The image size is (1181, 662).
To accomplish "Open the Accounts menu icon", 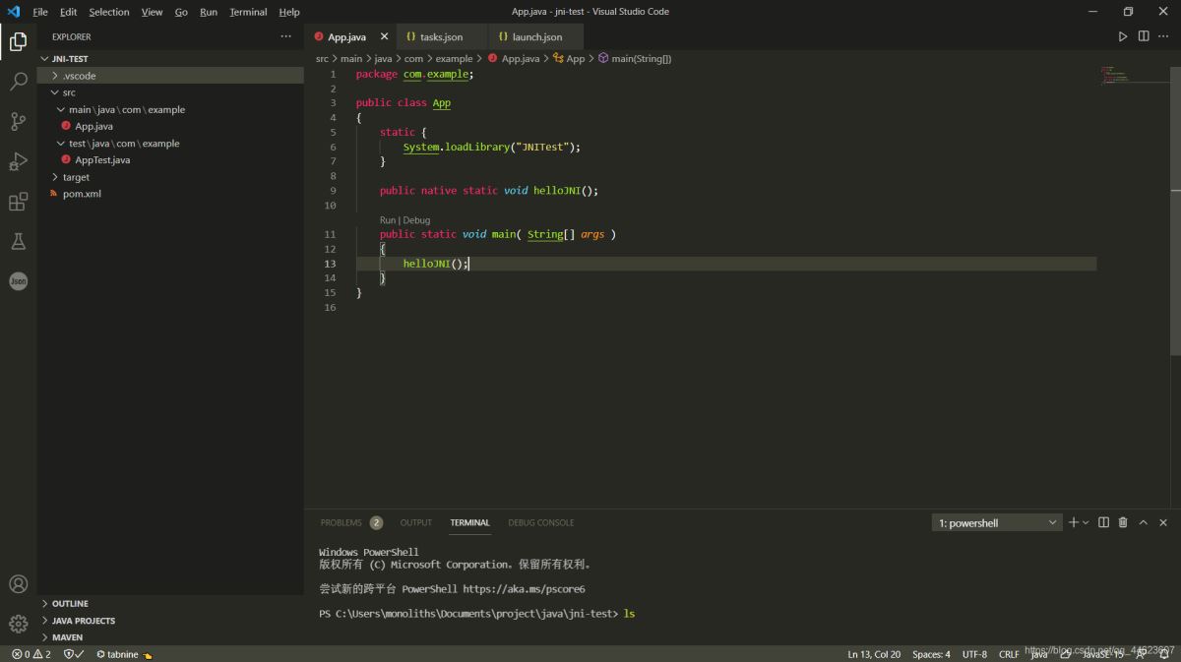I will click(18, 584).
